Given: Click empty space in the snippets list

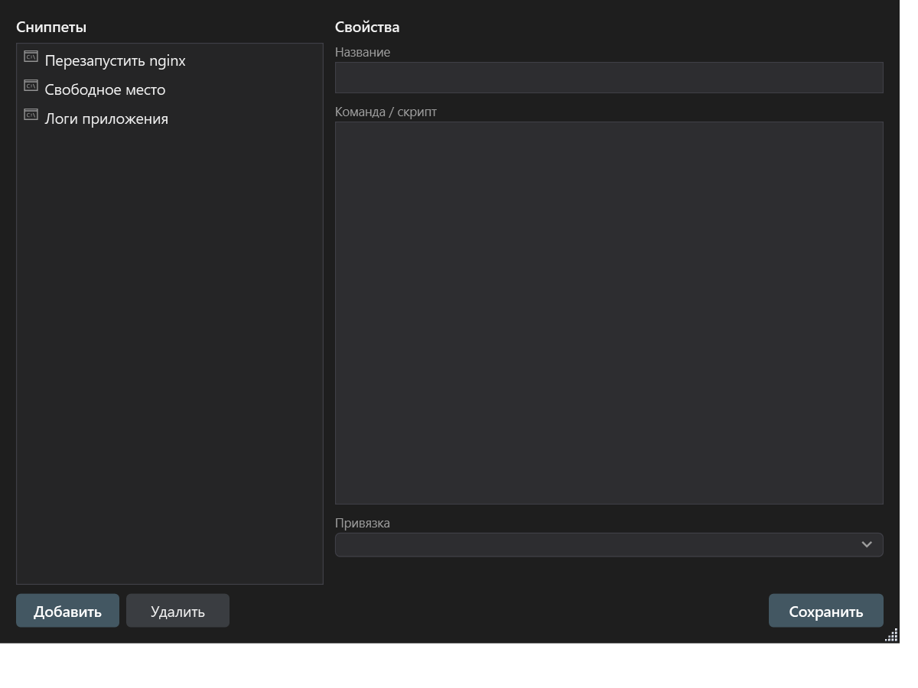Looking at the screenshot, I should click(x=170, y=359).
